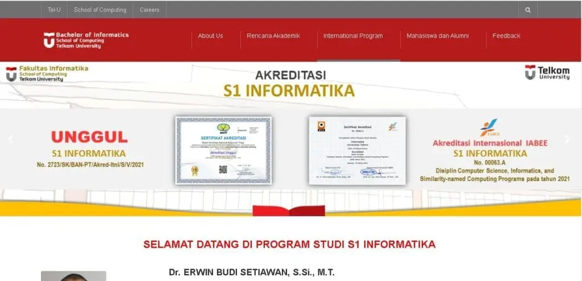Screen dimensions: 582x281
Task: Open the International Program menu
Action: click(353, 36)
